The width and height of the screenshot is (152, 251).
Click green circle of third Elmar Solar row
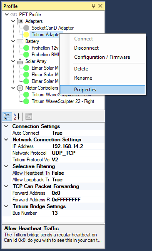(26, 81)
